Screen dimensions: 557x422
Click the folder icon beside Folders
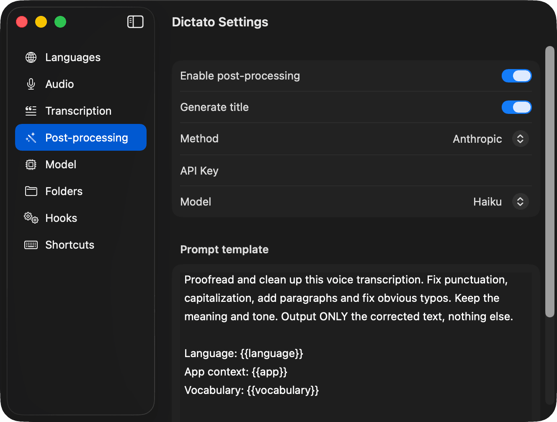pyautogui.click(x=31, y=191)
